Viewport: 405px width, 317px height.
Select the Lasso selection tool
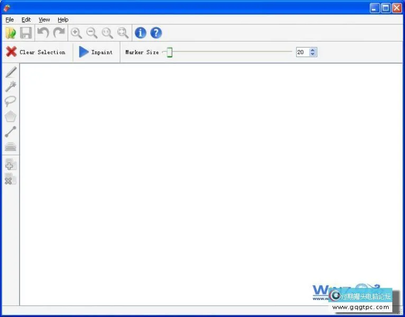point(11,101)
